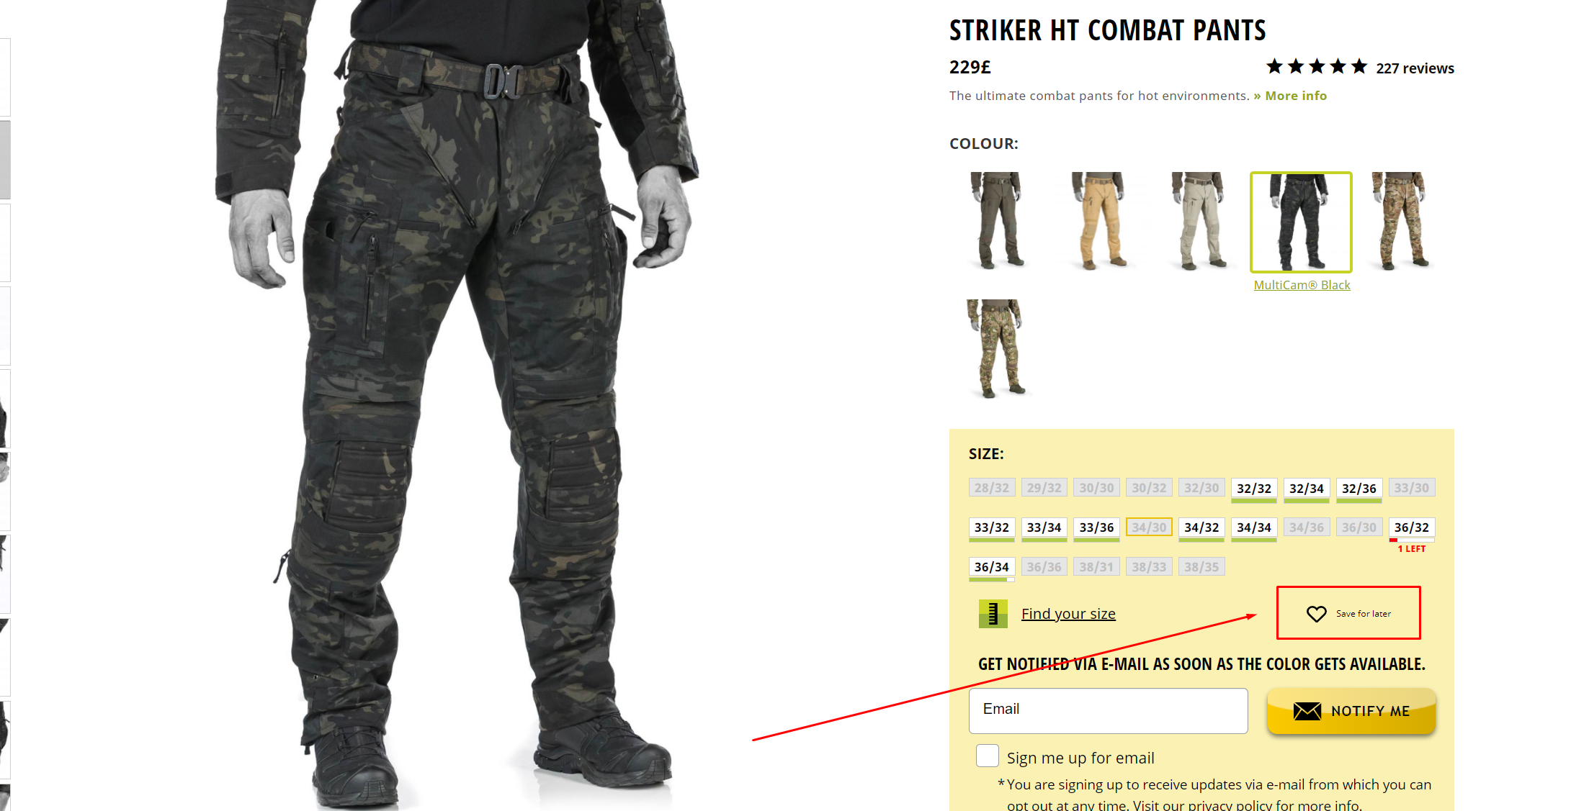Screen dimensions: 1571x811
Task: Open the More info link
Action: click(x=1290, y=96)
